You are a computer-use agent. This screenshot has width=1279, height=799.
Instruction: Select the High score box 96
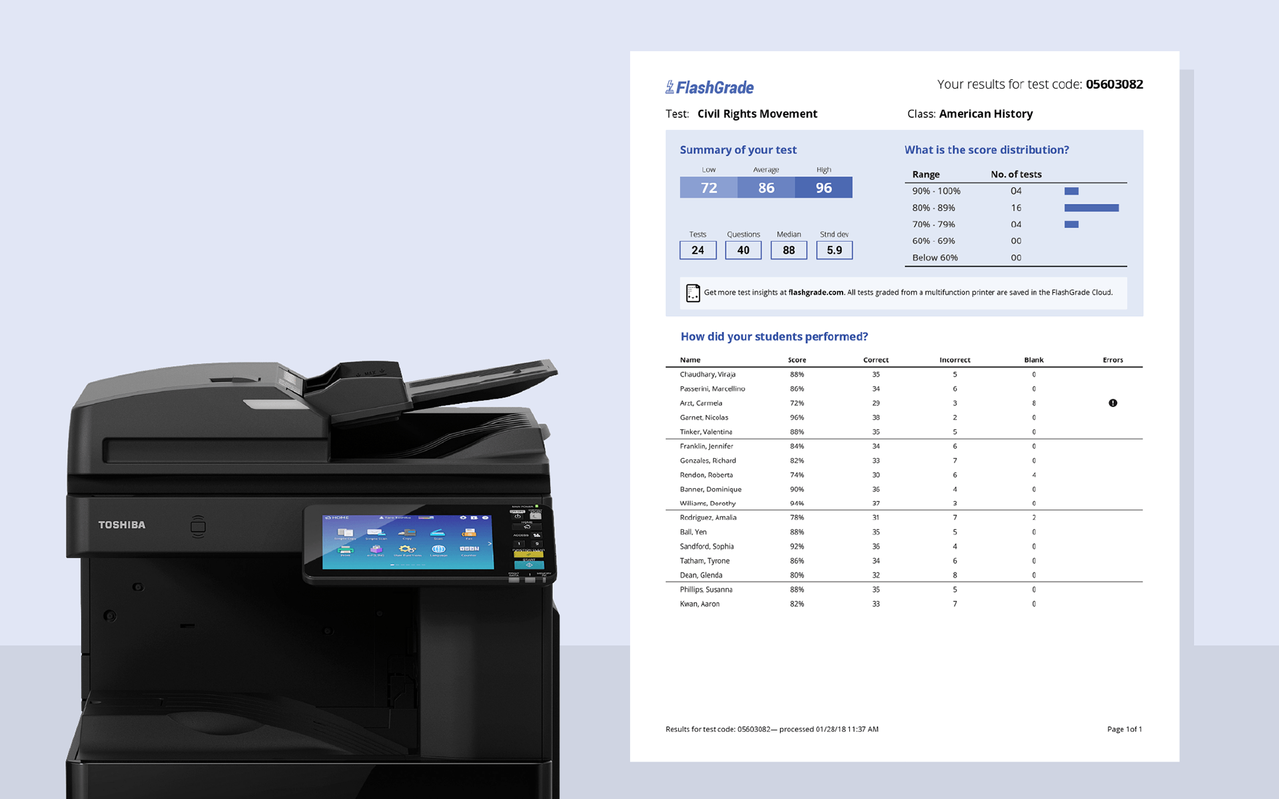[x=823, y=187]
